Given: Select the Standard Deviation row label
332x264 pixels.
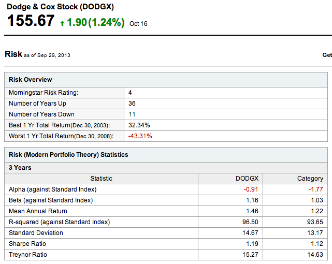Looking at the screenshot, I should click(x=36, y=233).
